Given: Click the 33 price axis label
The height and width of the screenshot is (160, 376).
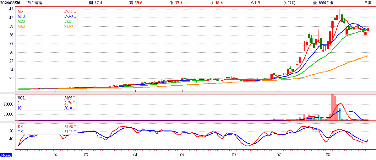Looking at the screenshot, I should click(x=11, y=44).
